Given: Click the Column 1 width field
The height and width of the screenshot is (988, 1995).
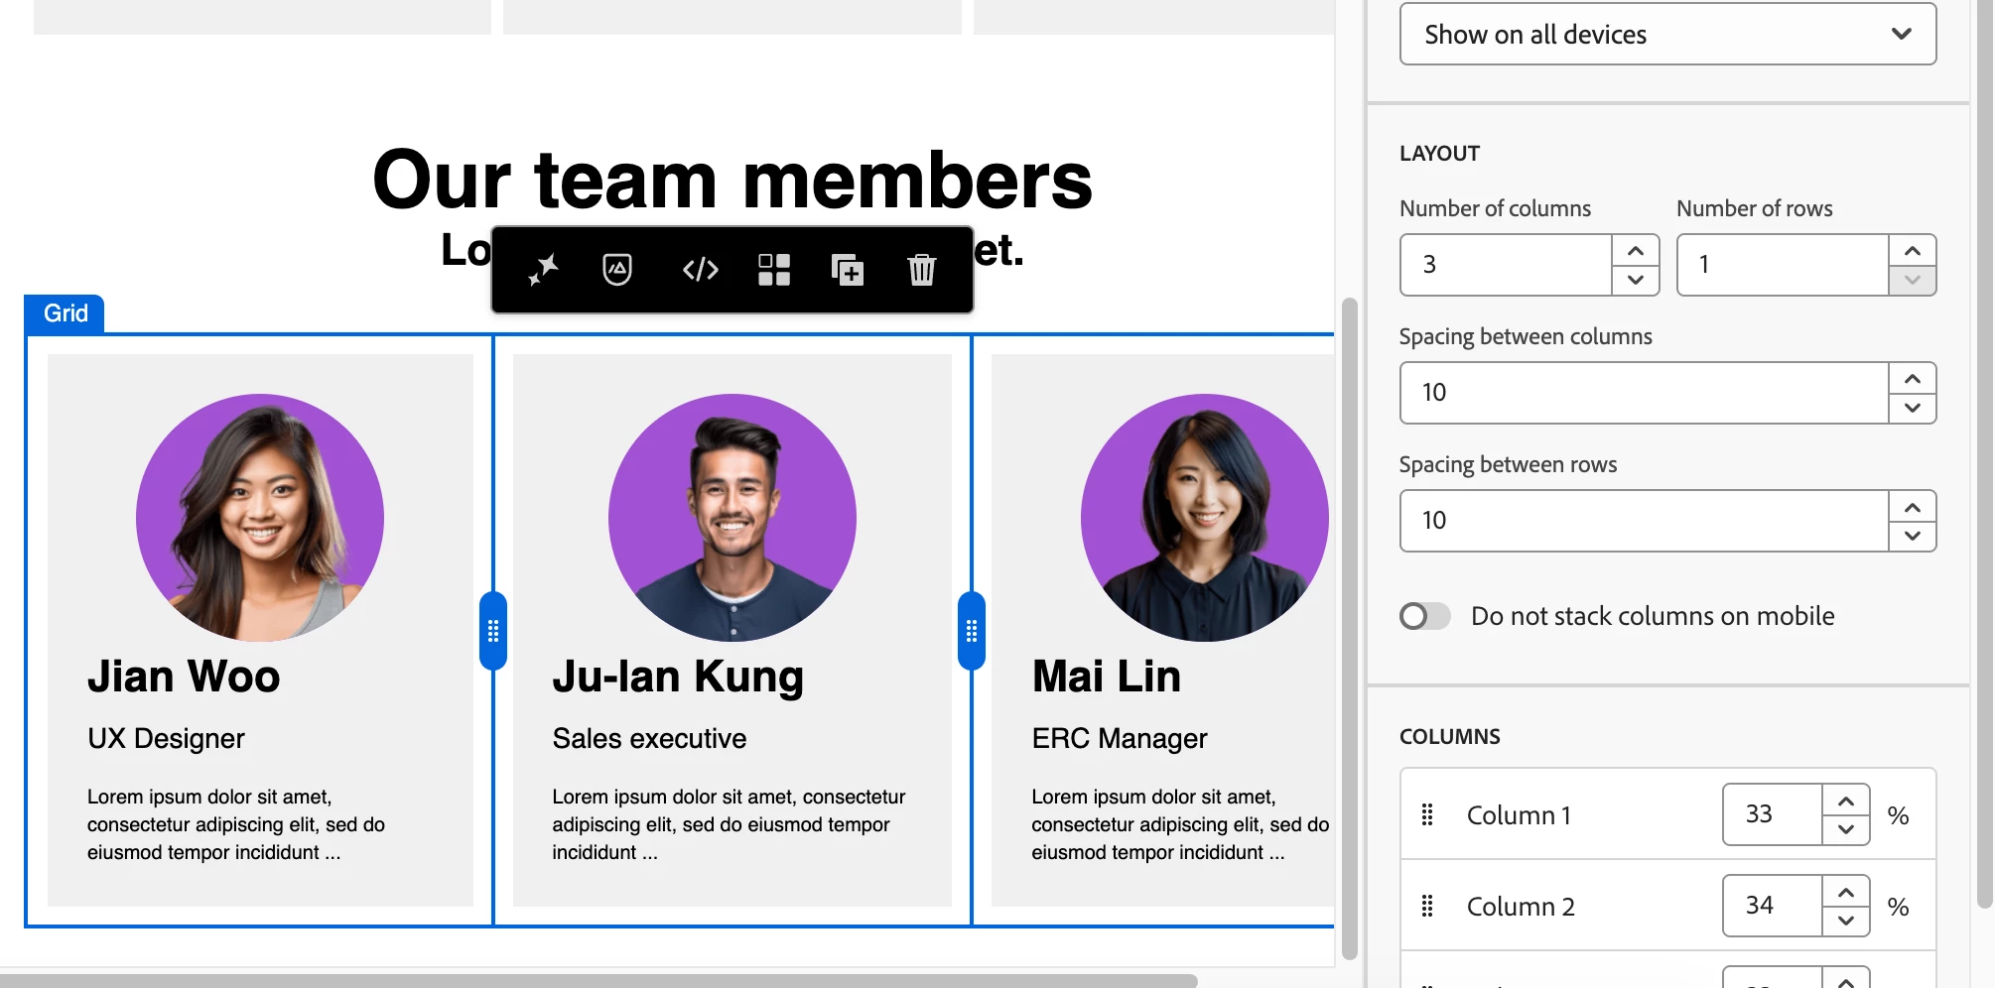Looking at the screenshot, I should point(1773,814).
